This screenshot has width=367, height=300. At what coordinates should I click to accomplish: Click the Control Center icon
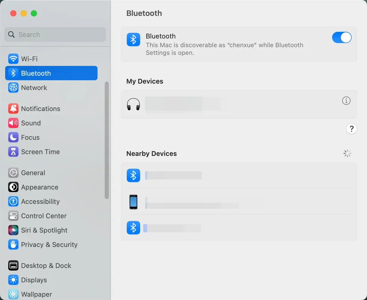pyautogui.click(x=13, y=216)
